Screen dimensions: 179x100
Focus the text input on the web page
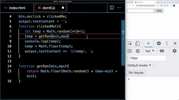click(140, 11)
